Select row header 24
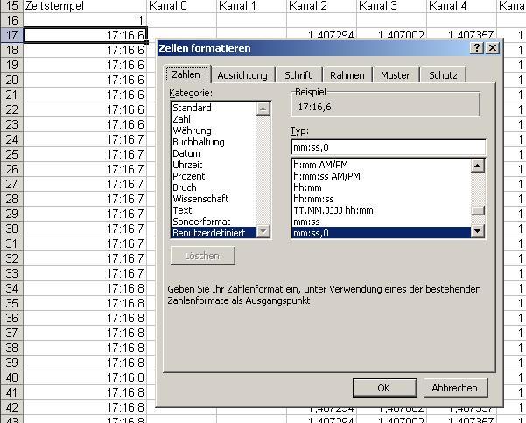526x423 pixels. click(11, 139)
